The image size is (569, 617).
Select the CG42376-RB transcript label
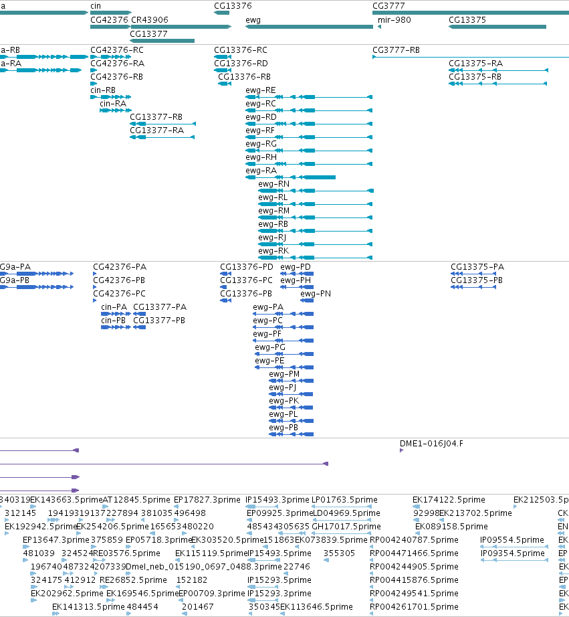click(x=117, y=77)
